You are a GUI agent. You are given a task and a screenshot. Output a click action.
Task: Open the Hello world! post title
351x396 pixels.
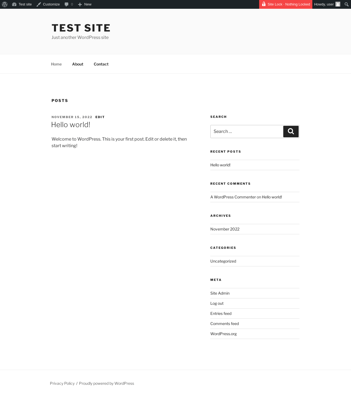[71, 125]
